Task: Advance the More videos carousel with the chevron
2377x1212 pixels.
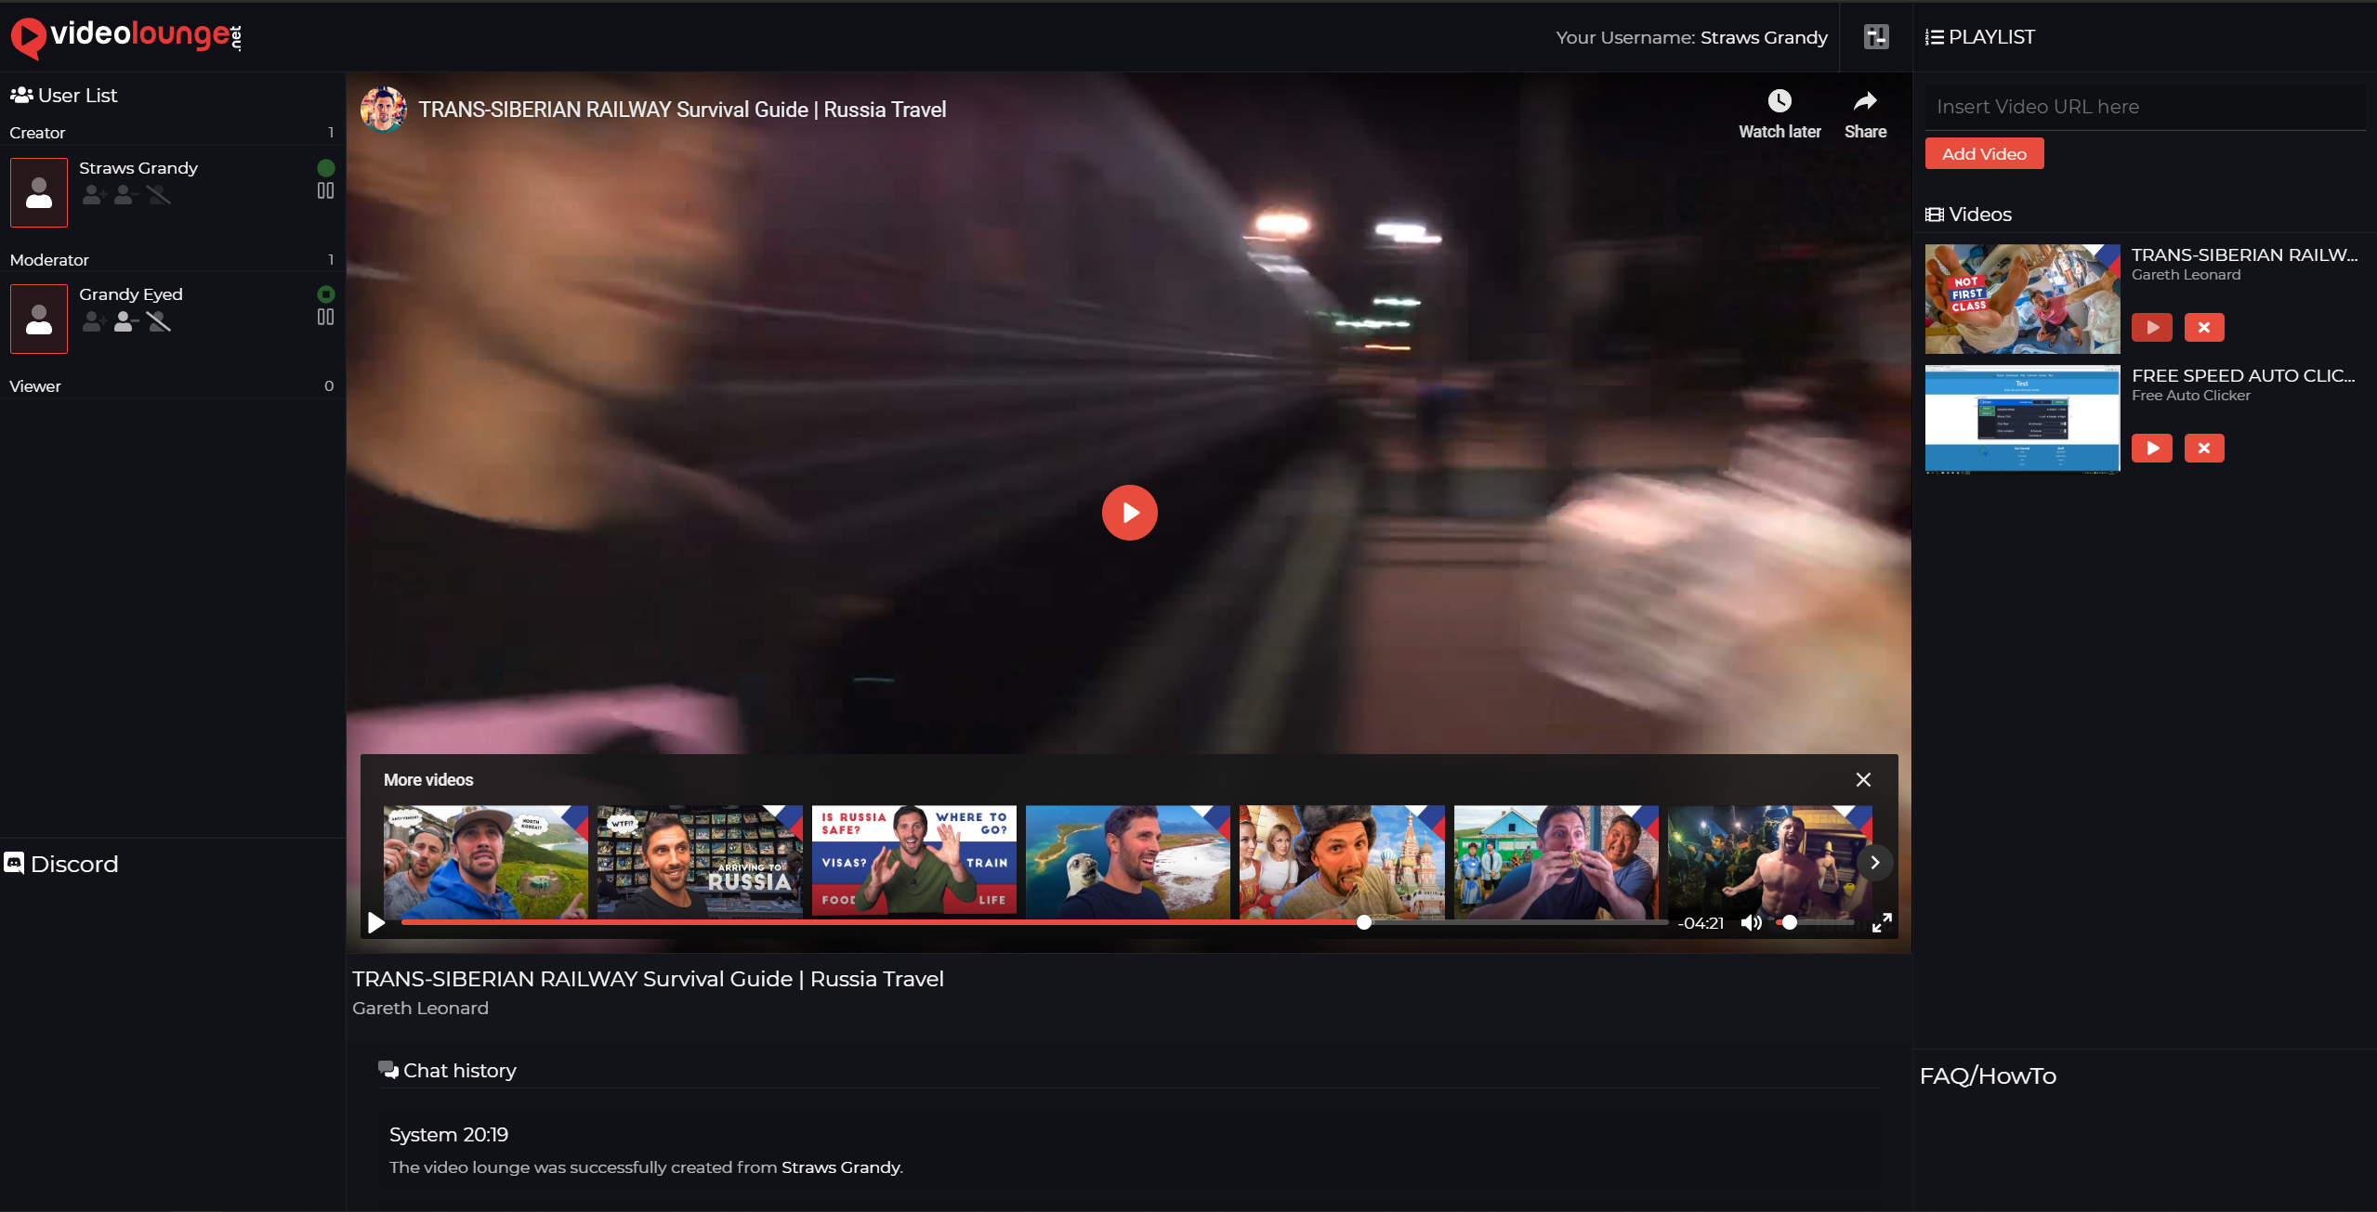Action: [x=1875, y=862]
